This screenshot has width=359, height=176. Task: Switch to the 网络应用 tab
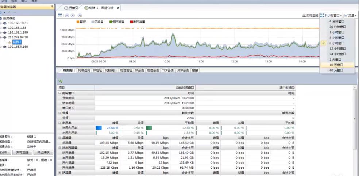coord(84,70)
